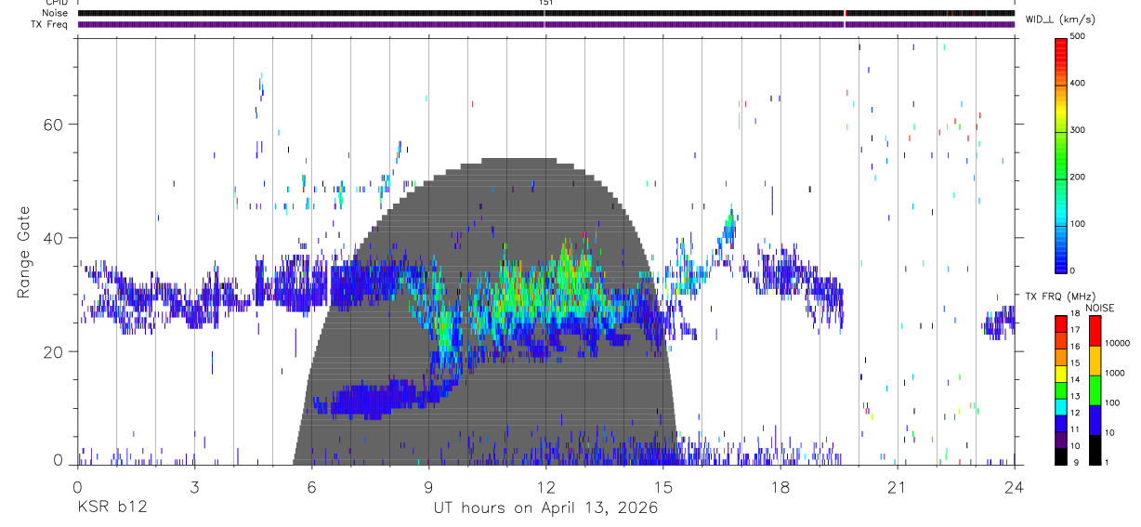Click the 'Range Gate' y-axis title
Image resolution: width=1141 pixels, height=527 pixels.
pos(23,253)
